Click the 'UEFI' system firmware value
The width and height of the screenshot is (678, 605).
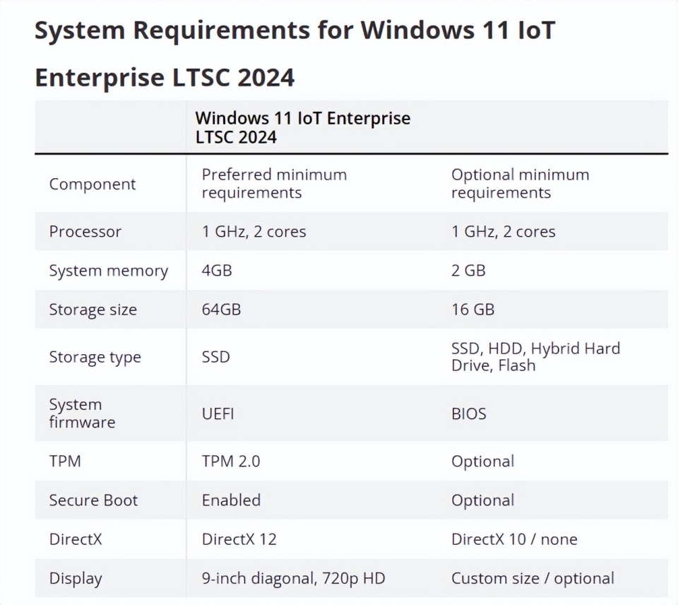(218, 413)
